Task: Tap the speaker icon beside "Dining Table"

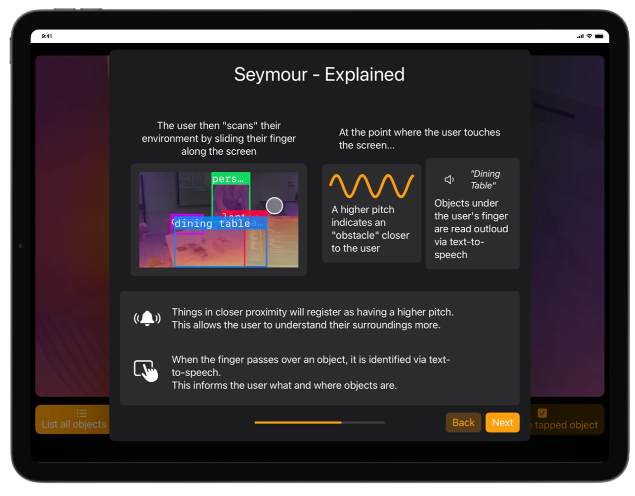Action: coord(449,179)
